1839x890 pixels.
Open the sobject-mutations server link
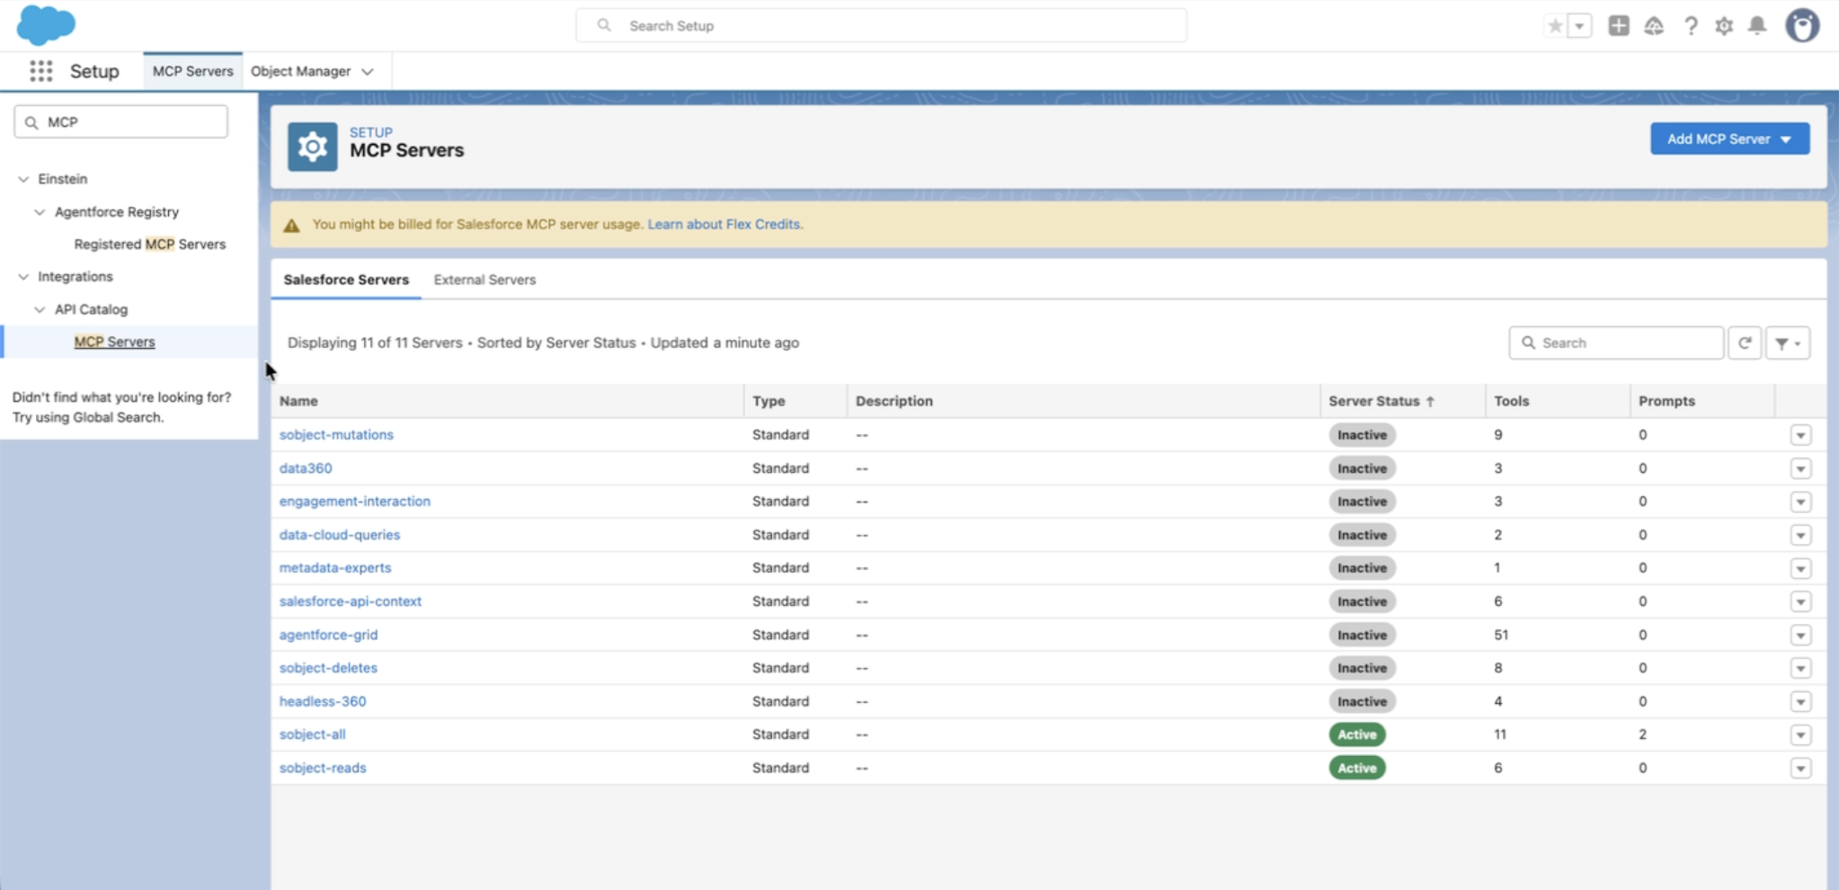click(x=336, y=434)
